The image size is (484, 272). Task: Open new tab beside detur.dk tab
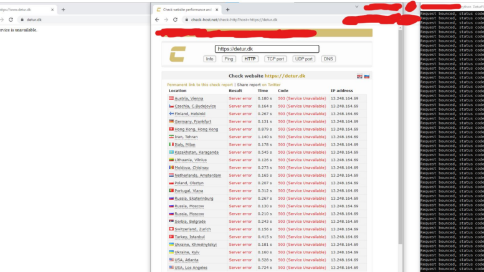click(x=63, y=9)
